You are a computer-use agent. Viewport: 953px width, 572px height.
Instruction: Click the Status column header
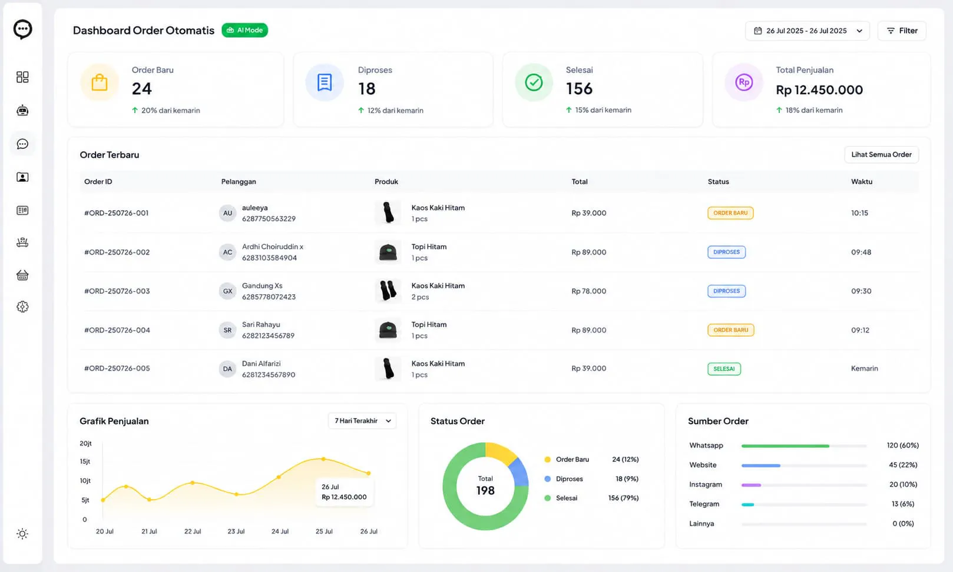click(719, 182)
